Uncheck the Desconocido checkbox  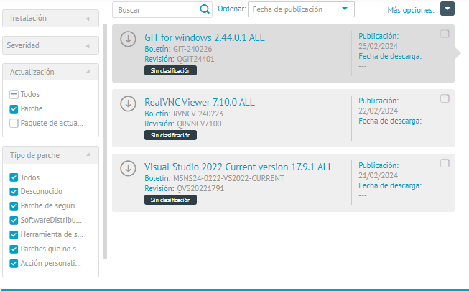pyautogui.click(x=14, y=192)
